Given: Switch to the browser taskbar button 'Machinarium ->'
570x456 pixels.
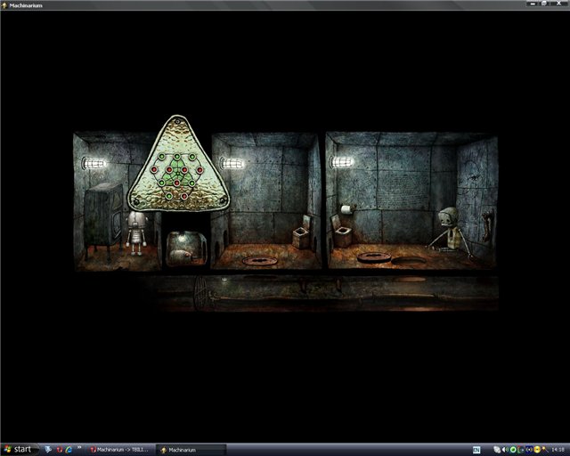Looking at the screenshot, I should [x=119, y=450].
